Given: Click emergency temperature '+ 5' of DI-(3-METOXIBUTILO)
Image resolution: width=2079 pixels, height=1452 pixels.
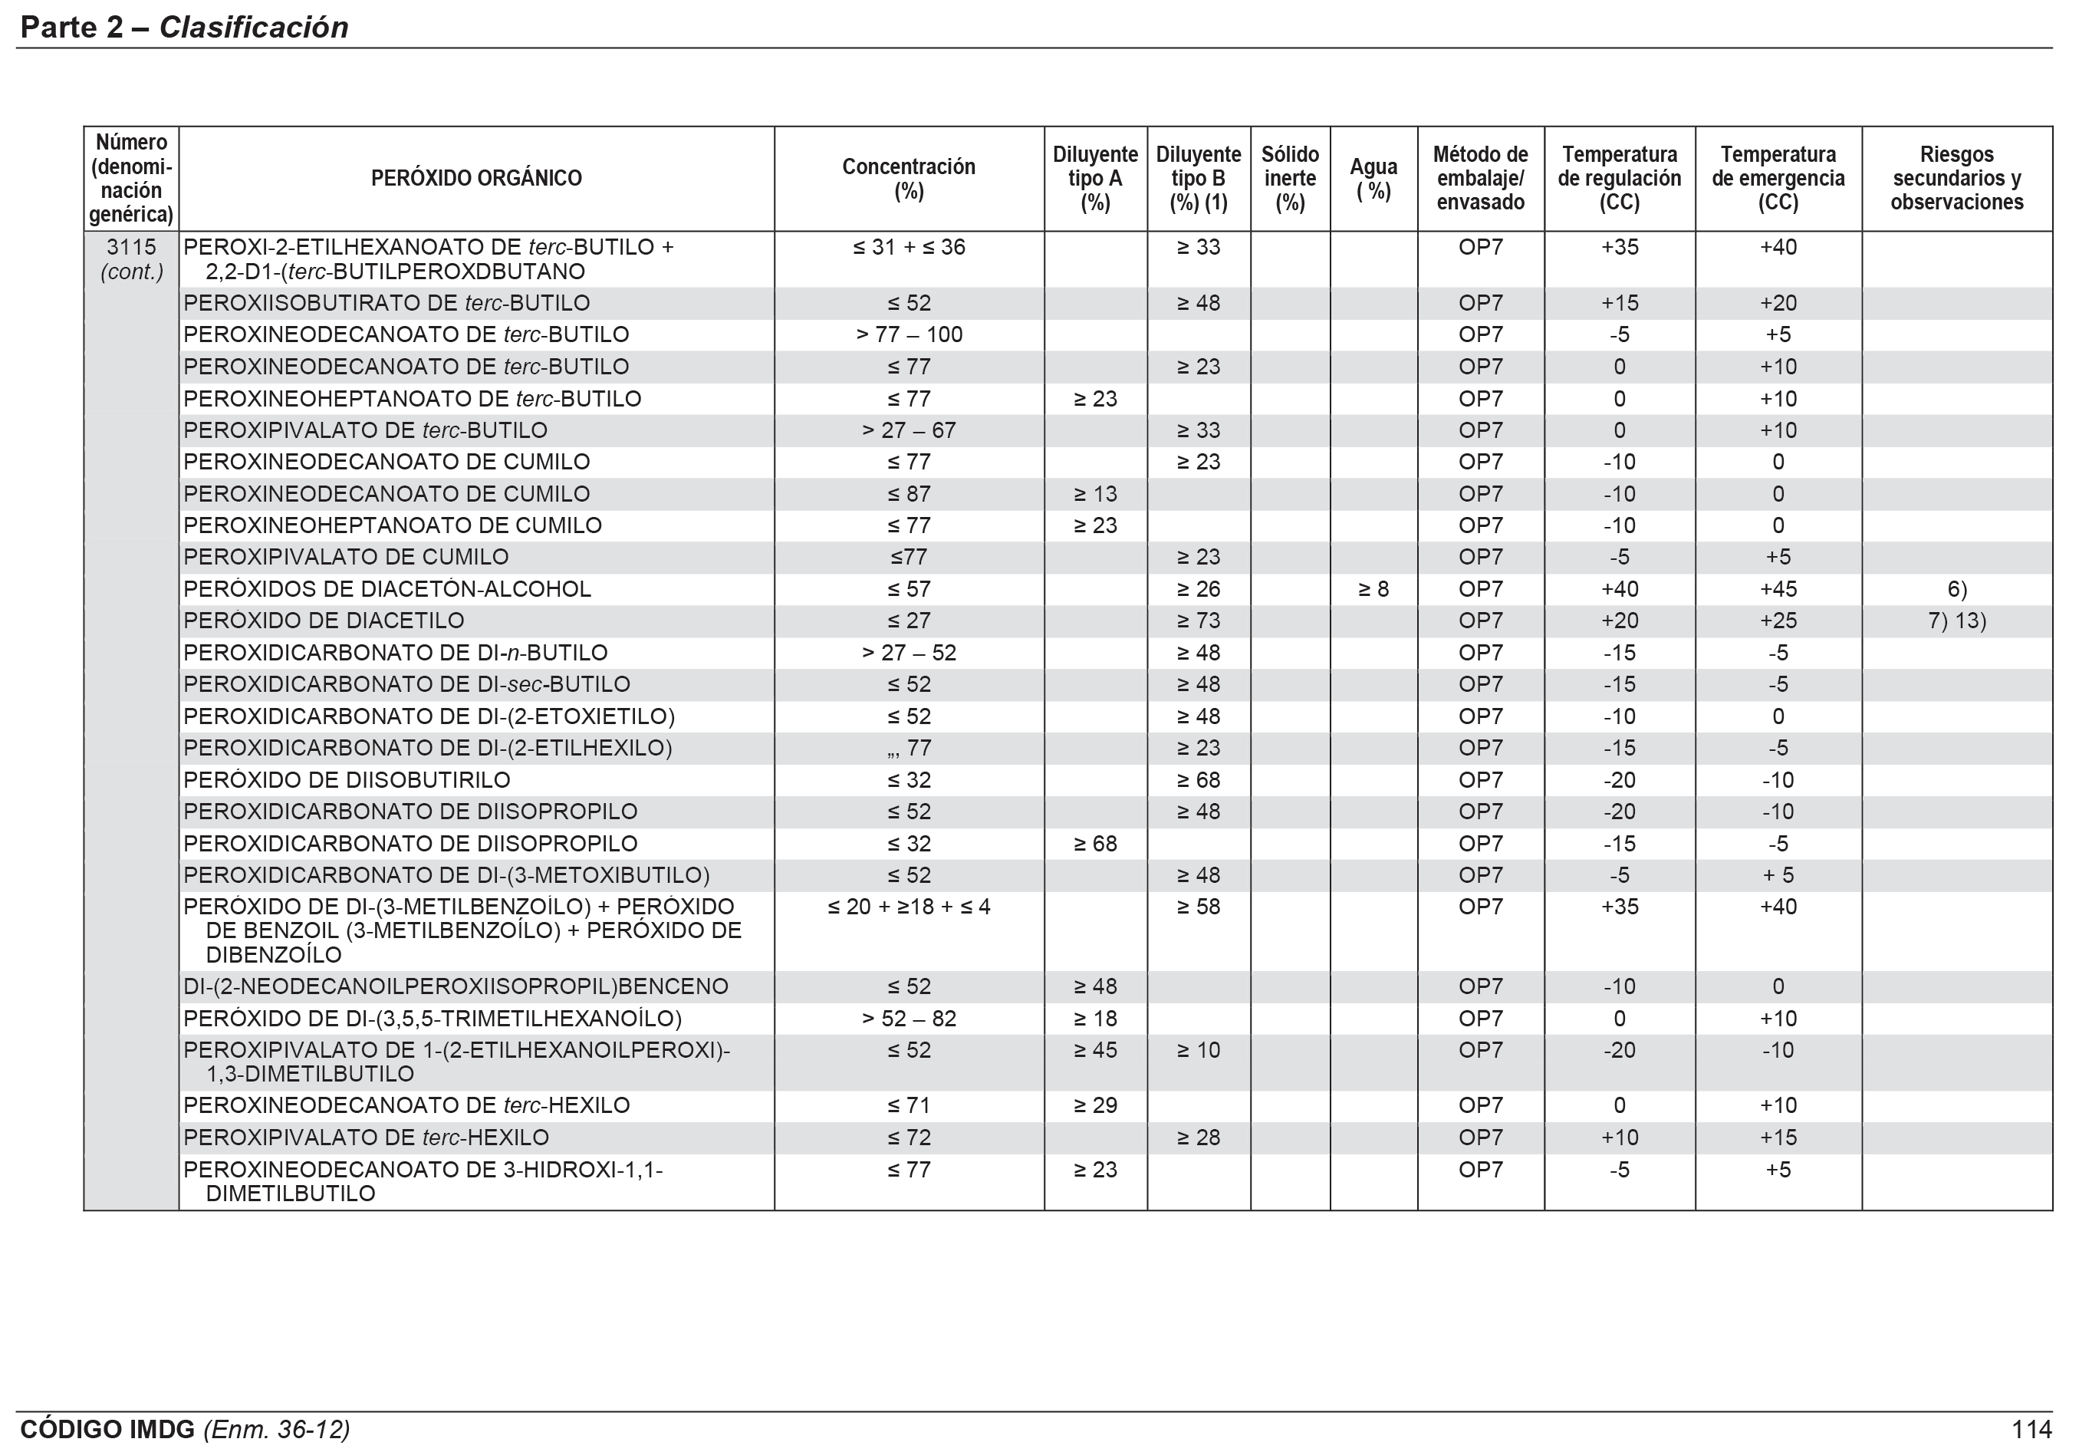Looking at the screenshot, I should 1778,875.
